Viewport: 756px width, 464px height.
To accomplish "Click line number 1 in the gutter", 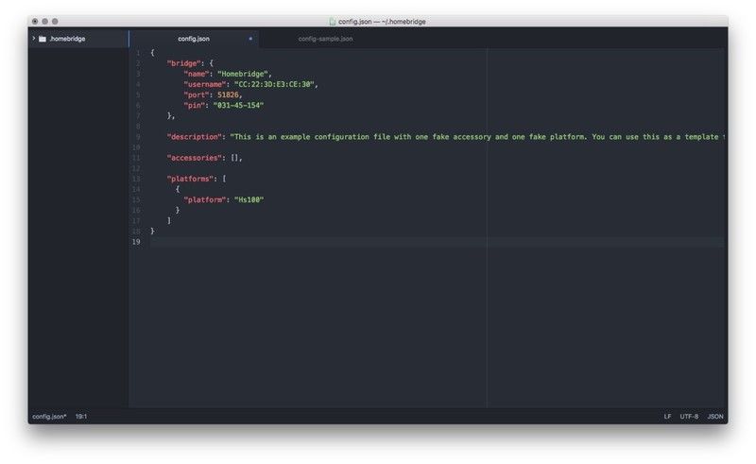I will (138, 52).
